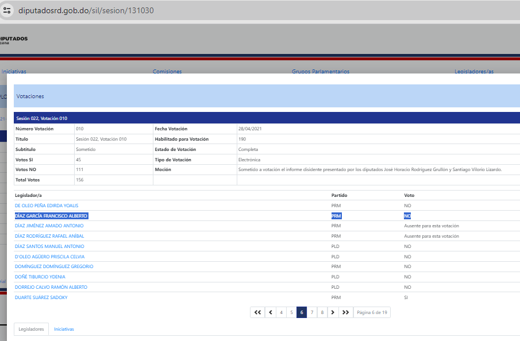Click the PLD party cell for DOÑE TIBURCIO
Screen dimensions: 520x341
[336, 277]
